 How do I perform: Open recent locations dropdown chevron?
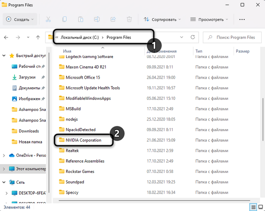[x=28, y=37]
